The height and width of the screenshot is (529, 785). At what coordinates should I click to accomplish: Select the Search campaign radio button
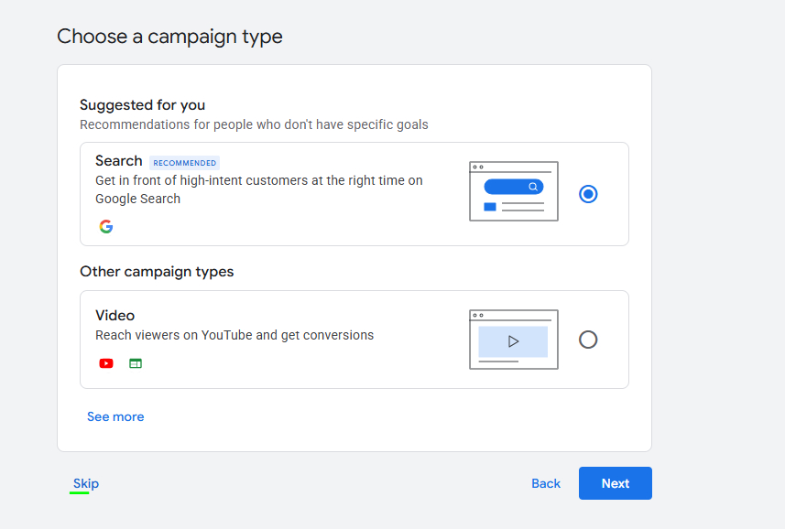pyautogui.click(x=588, y=194)
